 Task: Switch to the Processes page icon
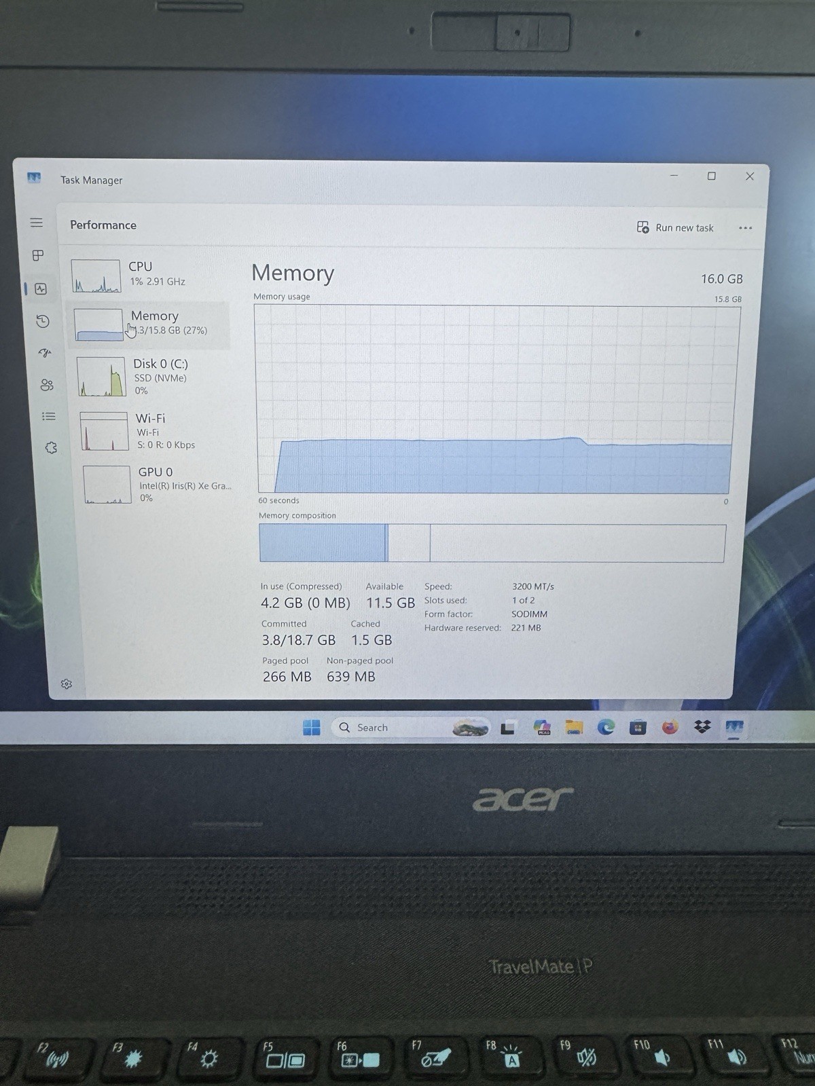(38, 255)
